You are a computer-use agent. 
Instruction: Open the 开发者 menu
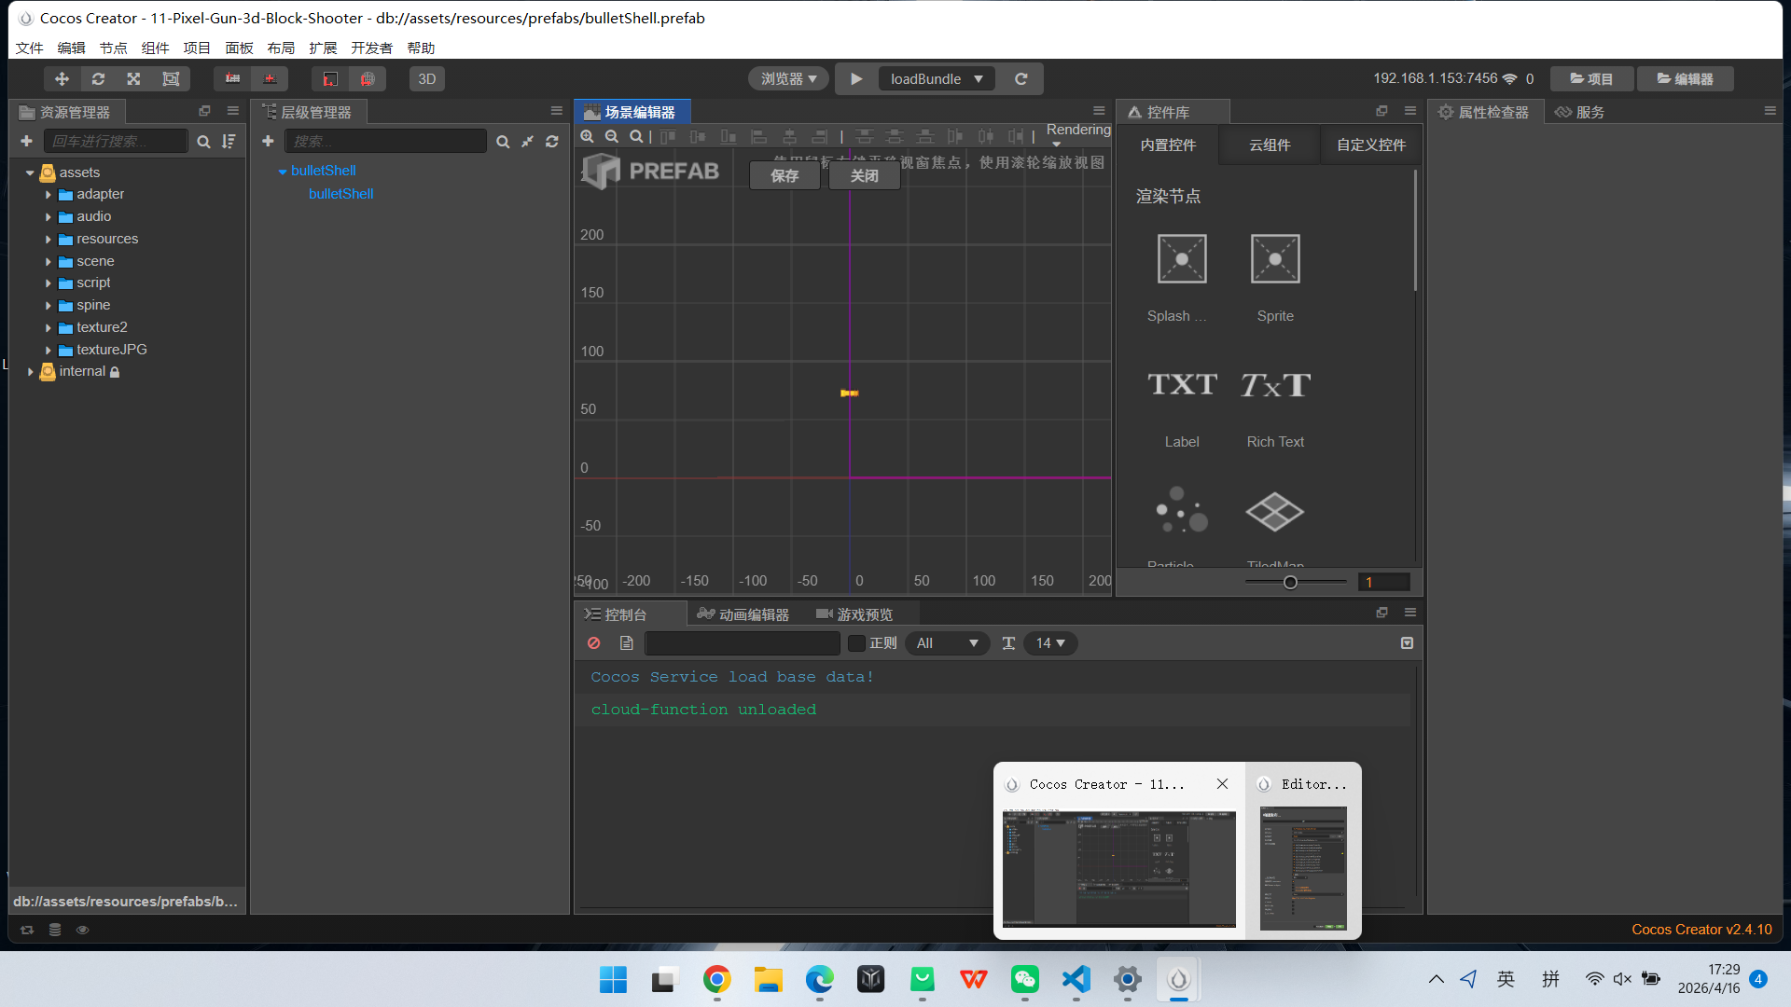(x=371, y=48)
